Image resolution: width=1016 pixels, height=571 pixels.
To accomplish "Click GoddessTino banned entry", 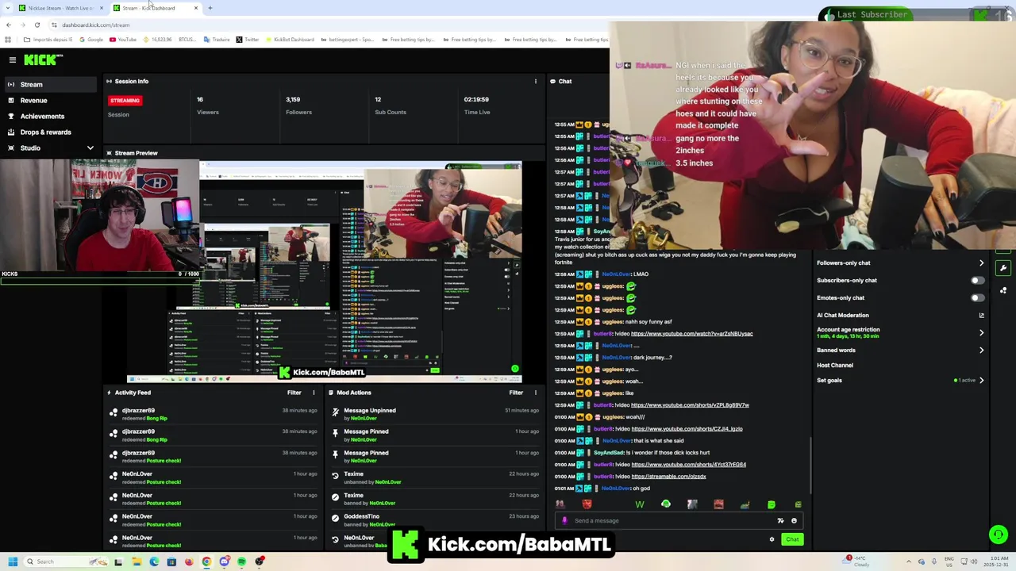I will (434, 519).
